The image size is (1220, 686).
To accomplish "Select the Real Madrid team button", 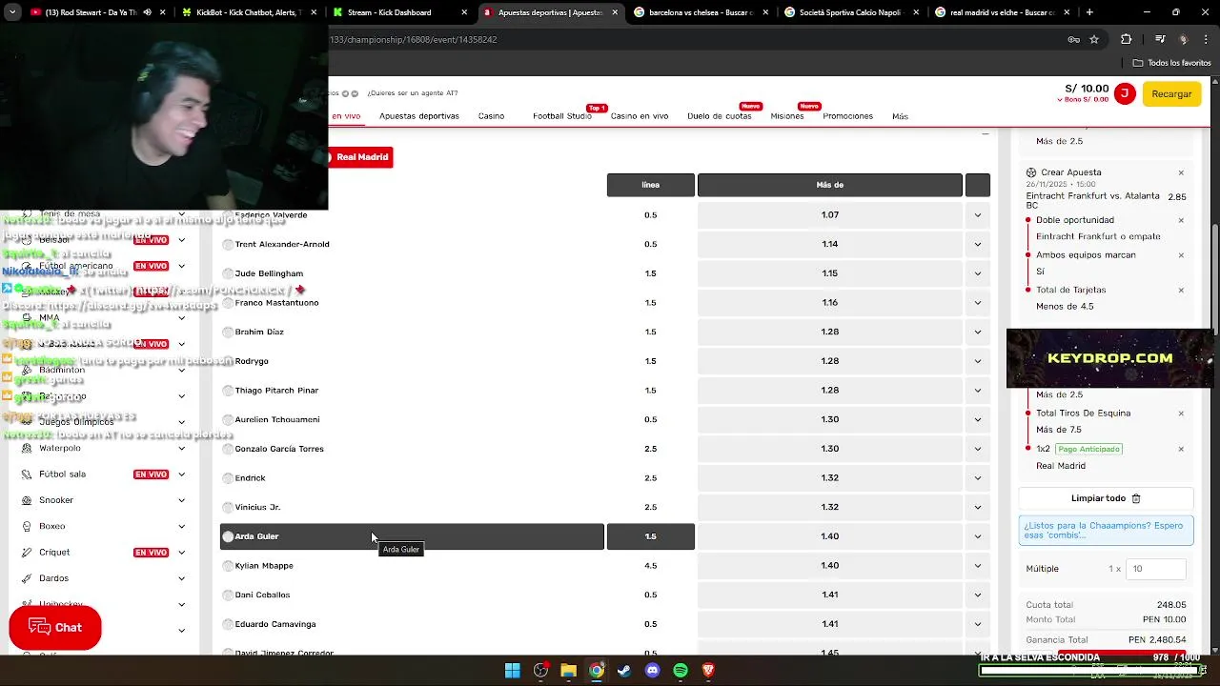I will [359, 157].
